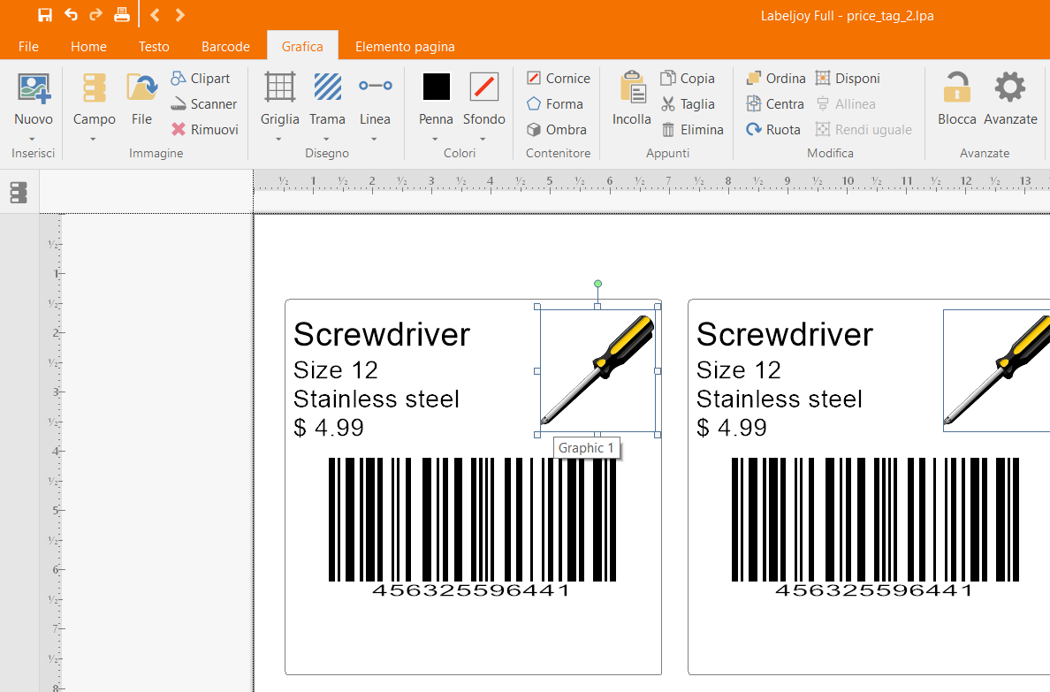Select the barcode on the first label

(472, 528)
